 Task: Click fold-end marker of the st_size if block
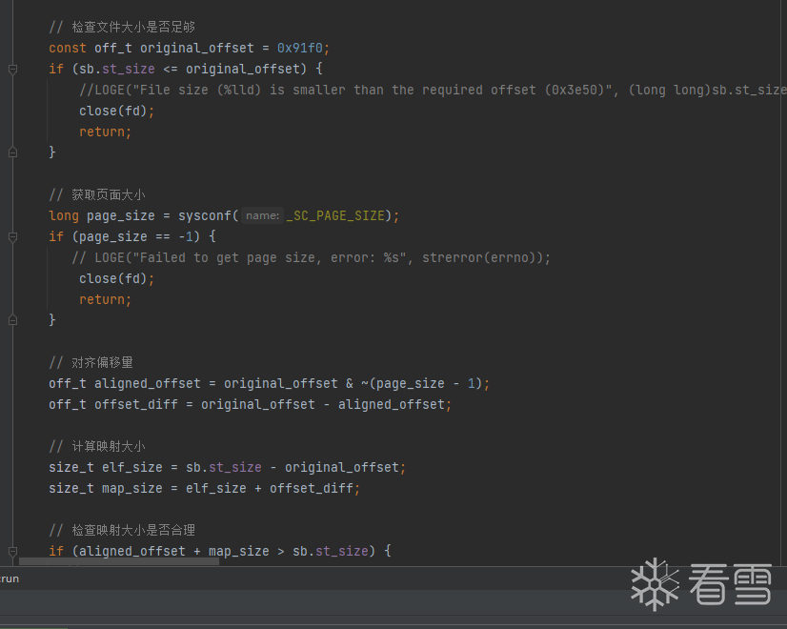pyautogui.click(x=12, y=152)
